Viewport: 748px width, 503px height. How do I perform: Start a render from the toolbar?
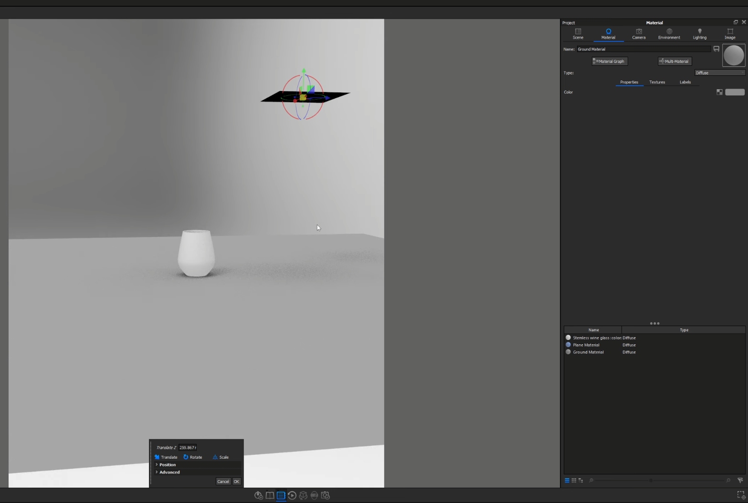(x=314, y=495)
